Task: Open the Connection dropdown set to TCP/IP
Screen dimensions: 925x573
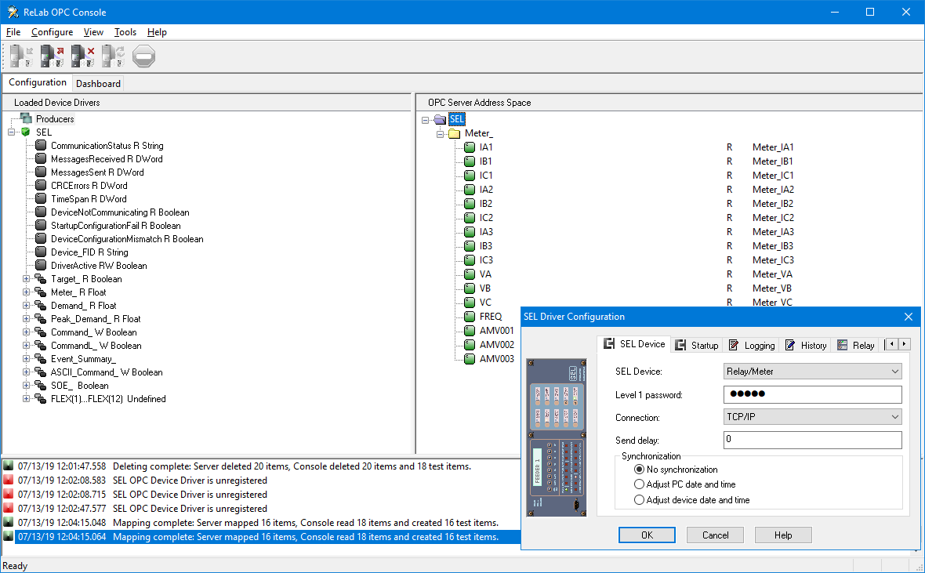Action: pos(812,418)
